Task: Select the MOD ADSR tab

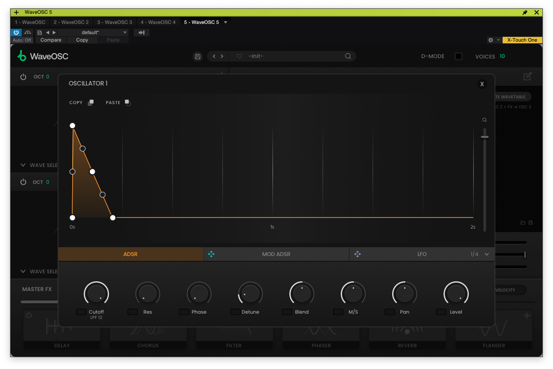Action: tap(276, 254)
